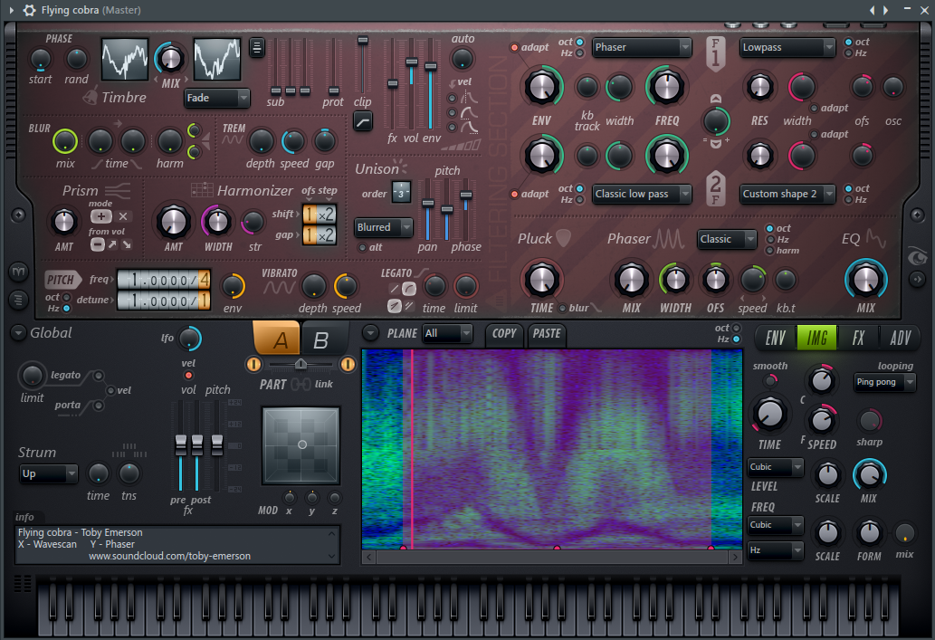
Task: Click the eye icon on right edge
Action: (917, 257)
